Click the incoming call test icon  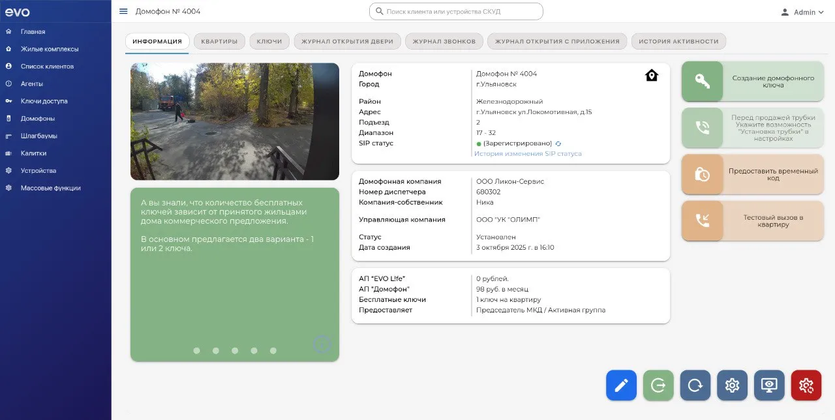(x=703, y=220)
